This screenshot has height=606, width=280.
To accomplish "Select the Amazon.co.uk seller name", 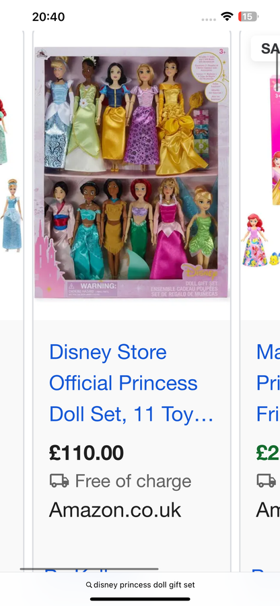I will pos(114,510).
